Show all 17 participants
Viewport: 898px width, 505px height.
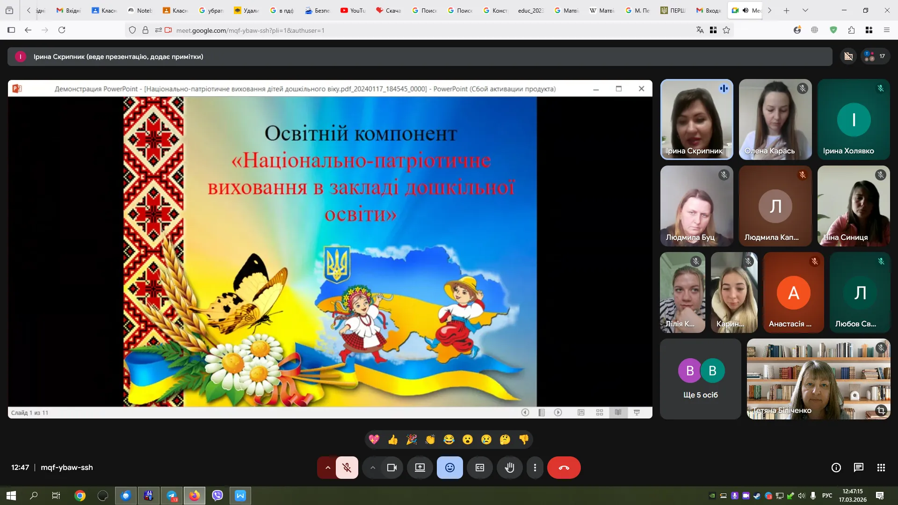[875, 57]
